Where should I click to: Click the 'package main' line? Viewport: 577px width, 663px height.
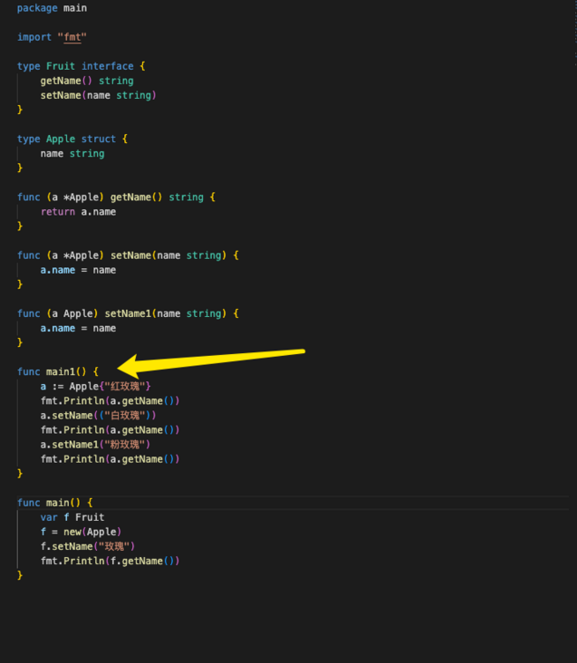click(52, 8)
